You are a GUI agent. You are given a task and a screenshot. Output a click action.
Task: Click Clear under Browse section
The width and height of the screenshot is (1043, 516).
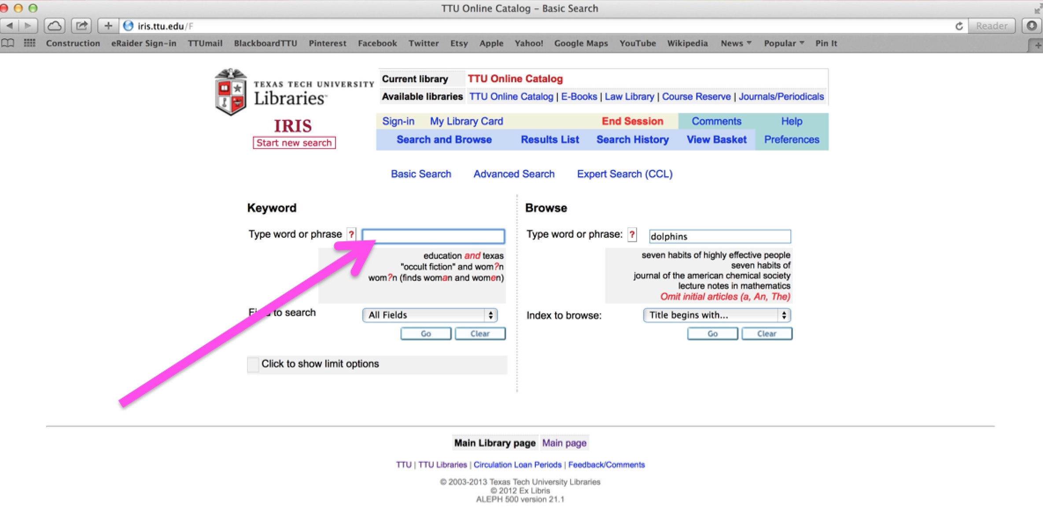[767, 334]
